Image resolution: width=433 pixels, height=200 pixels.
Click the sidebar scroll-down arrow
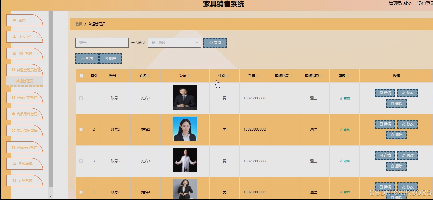(x=50, y=196)
